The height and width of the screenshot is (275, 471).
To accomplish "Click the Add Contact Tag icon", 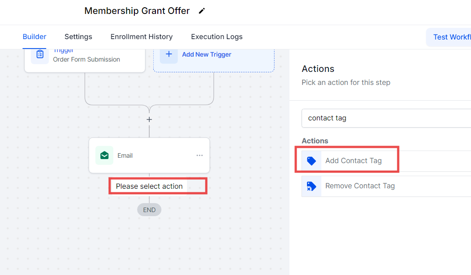I will [311, 161].
